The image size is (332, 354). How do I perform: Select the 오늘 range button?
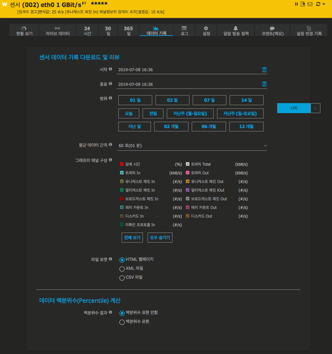click(x=129, y=113)
